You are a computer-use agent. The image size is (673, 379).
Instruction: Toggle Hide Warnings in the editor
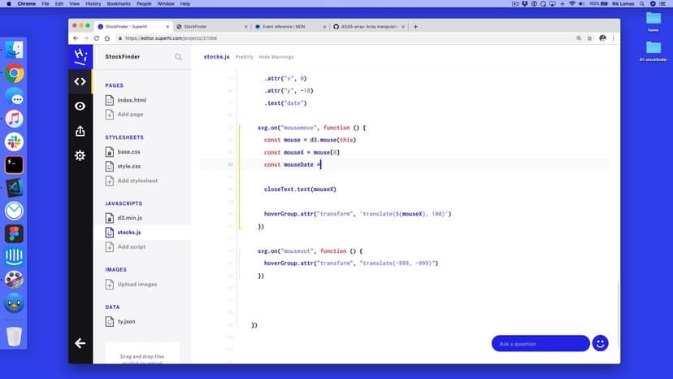[276, 57]
